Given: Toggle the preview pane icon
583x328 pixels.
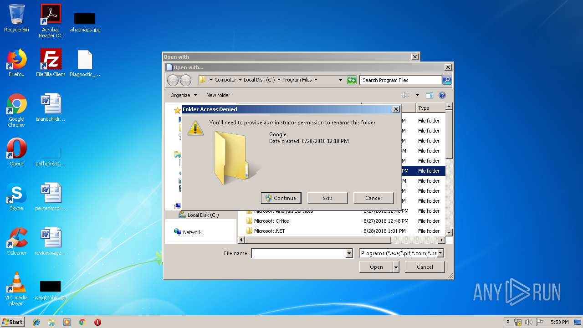Looking at the screenshot, I should pos(430,95).
